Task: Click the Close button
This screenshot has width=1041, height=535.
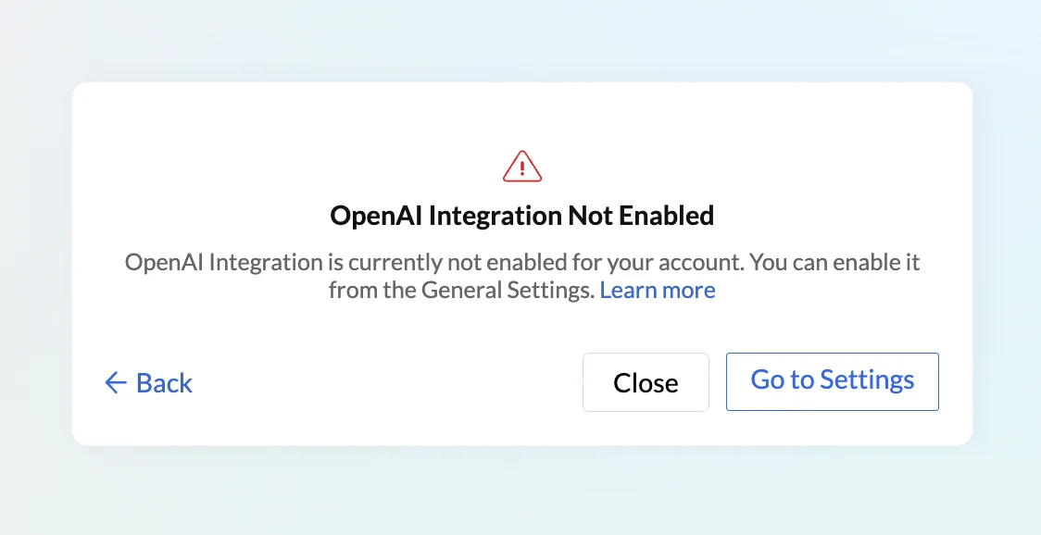Action: click(x=646, y=382)
